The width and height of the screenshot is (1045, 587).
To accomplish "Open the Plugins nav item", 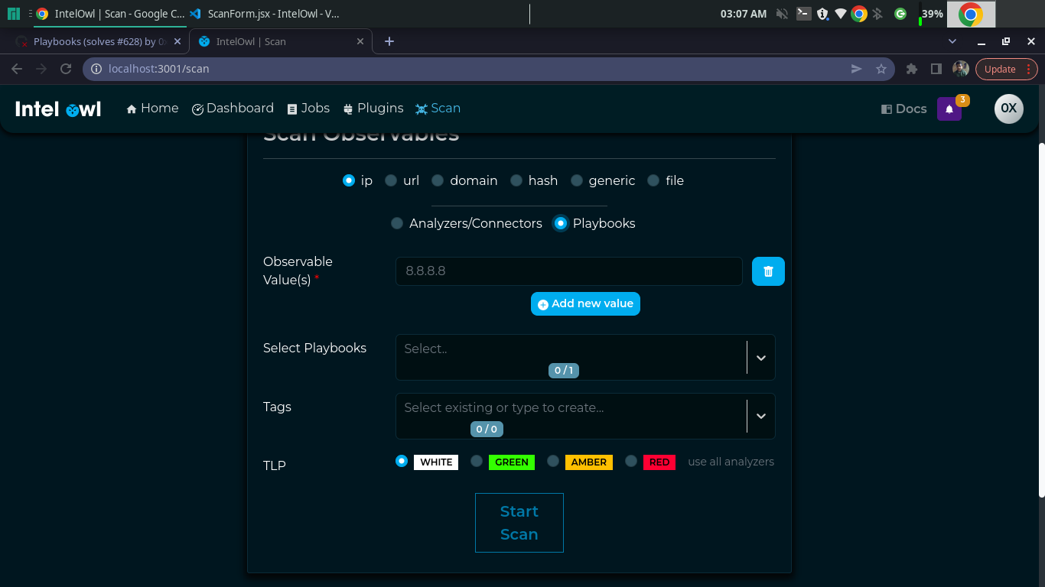I will pyautogui.click(x=373, y=109).
